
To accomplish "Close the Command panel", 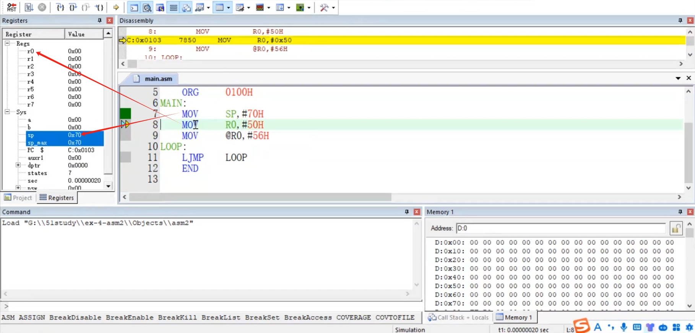I will [x=417, y=212].
